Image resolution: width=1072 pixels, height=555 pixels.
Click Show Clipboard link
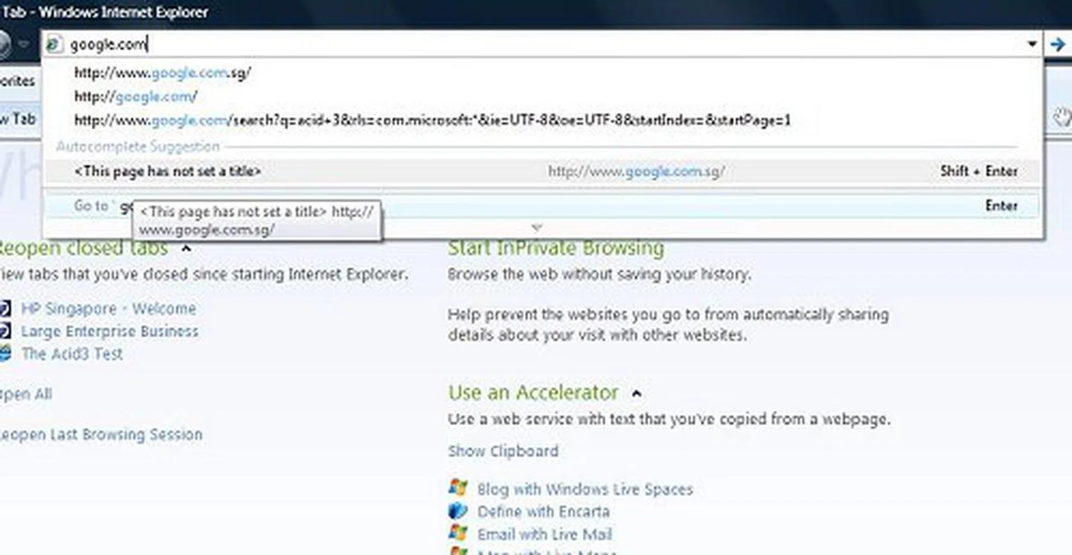click(x=502, y=451)
